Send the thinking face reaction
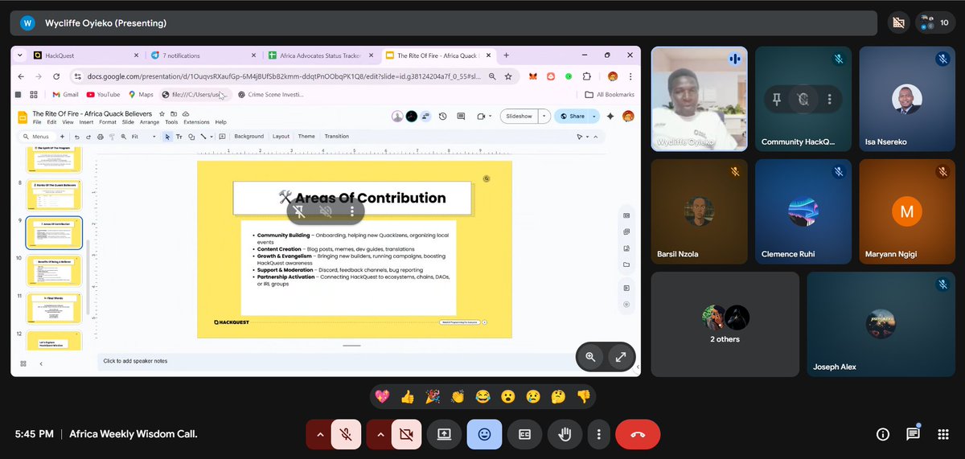The width and height of the screenshot is (965, 459). click(x=558, y=396)
